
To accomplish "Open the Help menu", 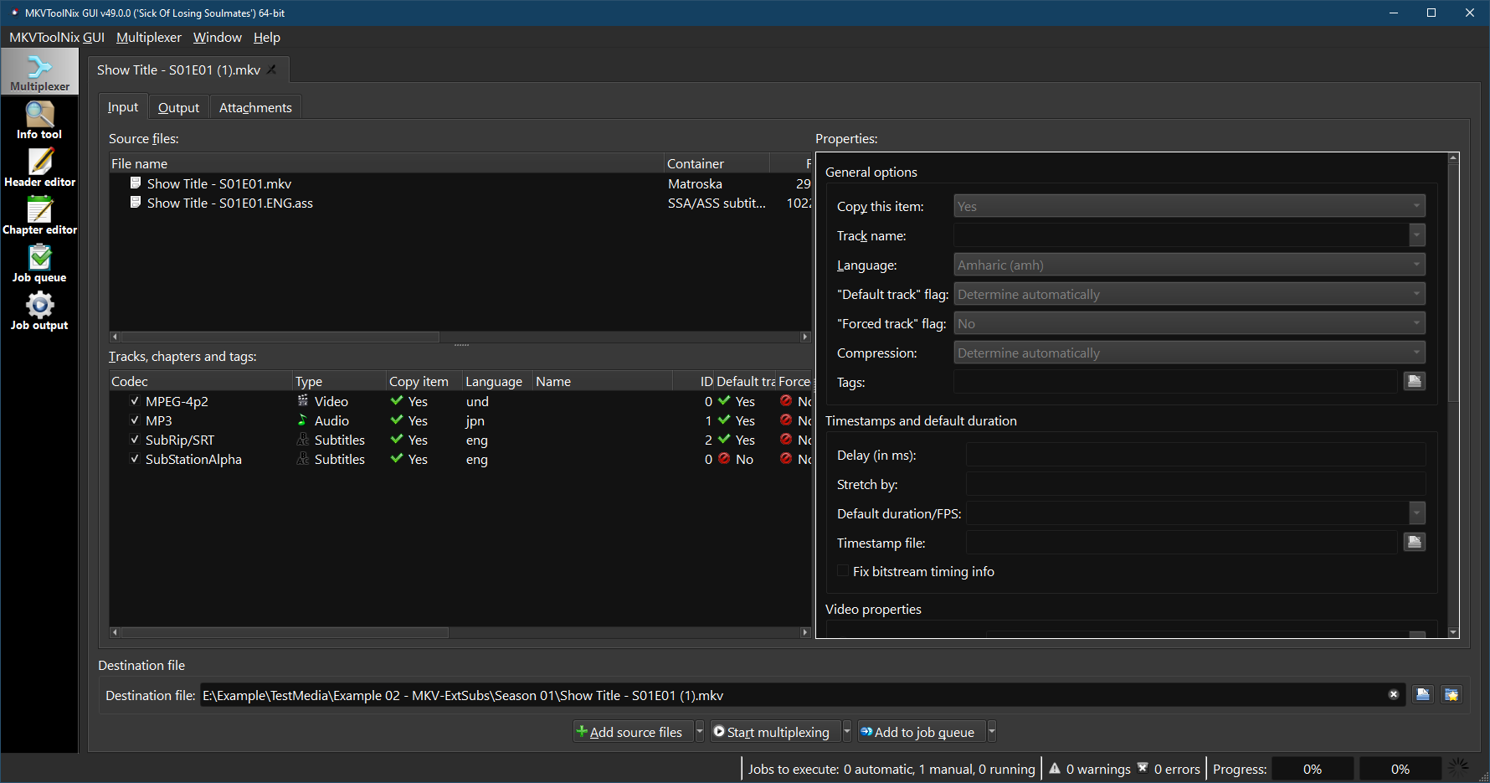I will click(267, 37).
